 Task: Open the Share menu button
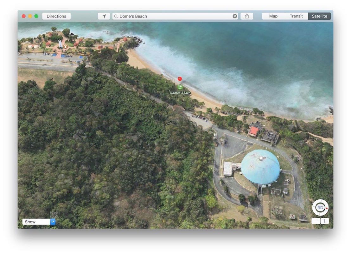coord(247,16)
